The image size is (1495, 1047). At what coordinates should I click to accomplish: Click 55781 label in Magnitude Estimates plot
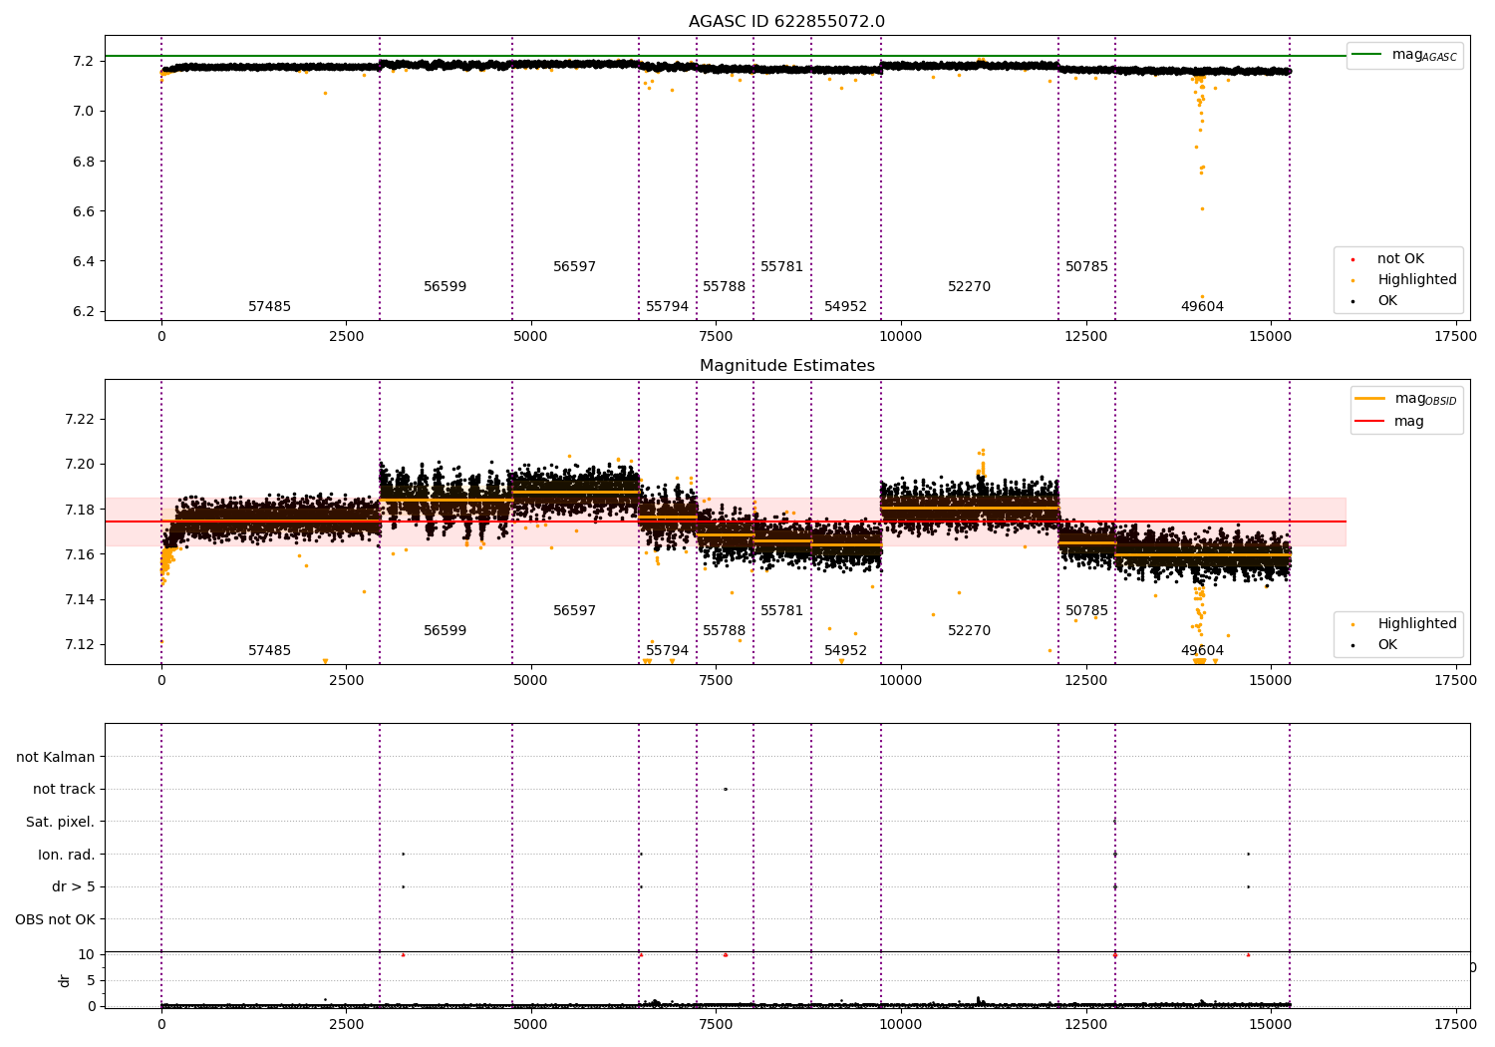[x=781, y=610]
